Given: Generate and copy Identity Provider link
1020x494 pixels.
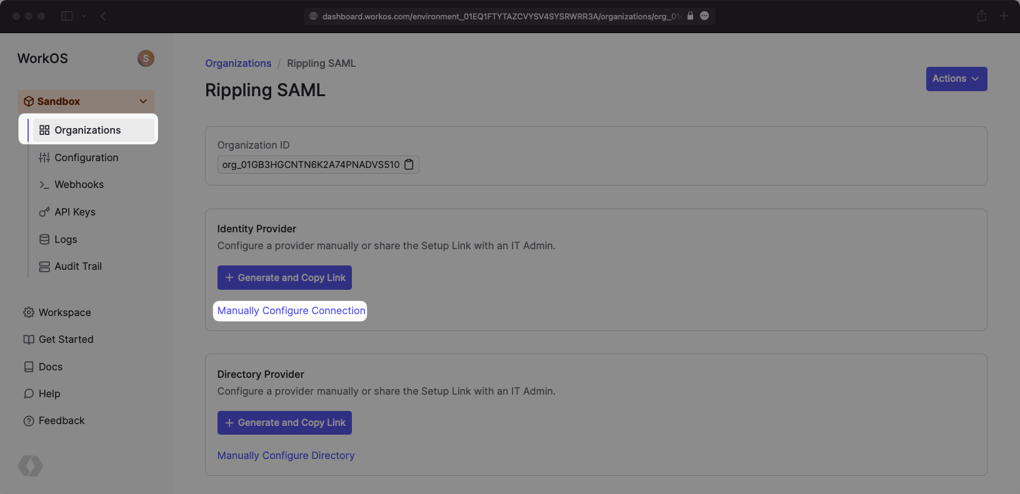Looking at the screenshot, I should pos(284,278).
